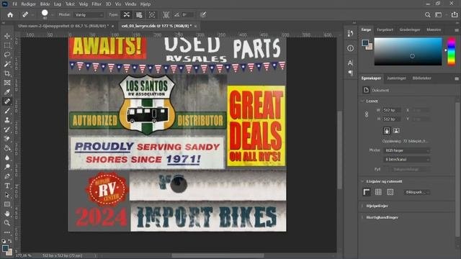This screenshot has width=461, height=259.
Task: Click the rainbow hue slider strip
Action: (451, 51)
